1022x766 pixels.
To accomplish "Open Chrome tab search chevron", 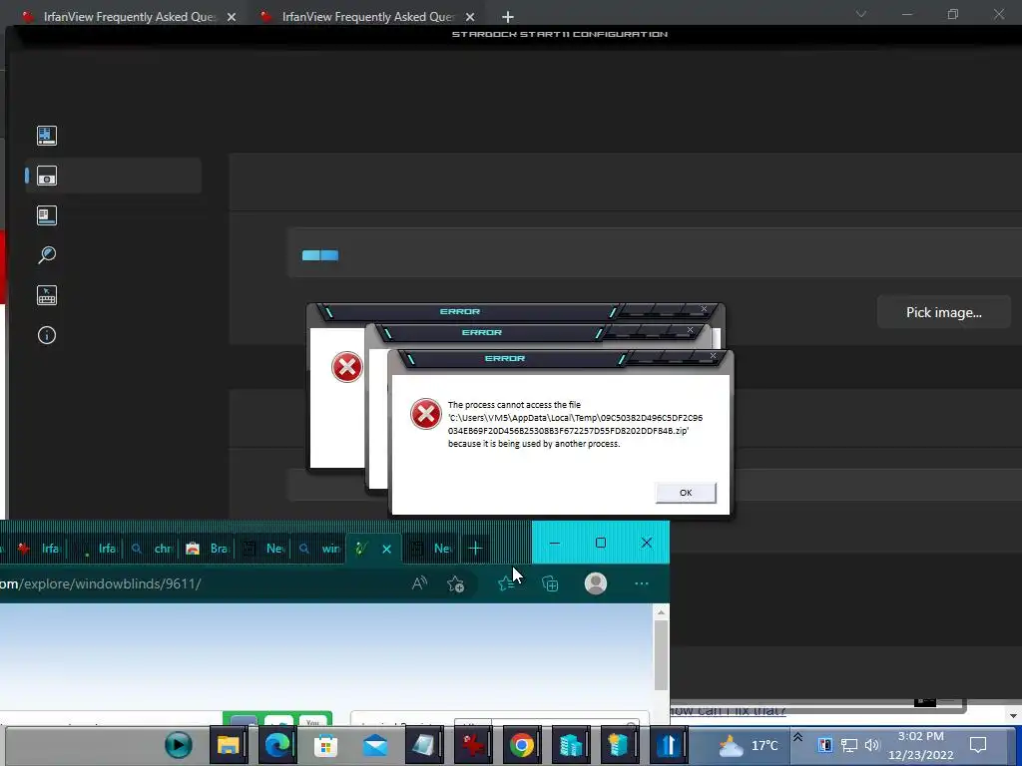I will [x=861, y=14].
